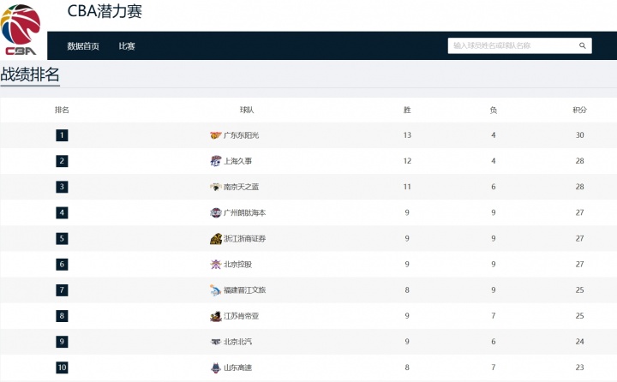The image size is (617, 382).
Task: Click the 北京北汽 team logo
Action: (216, 342)
